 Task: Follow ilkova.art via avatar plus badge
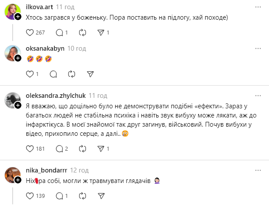coord(17,17)
